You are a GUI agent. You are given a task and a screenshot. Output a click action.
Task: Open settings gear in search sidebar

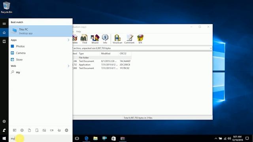[4, 121]
